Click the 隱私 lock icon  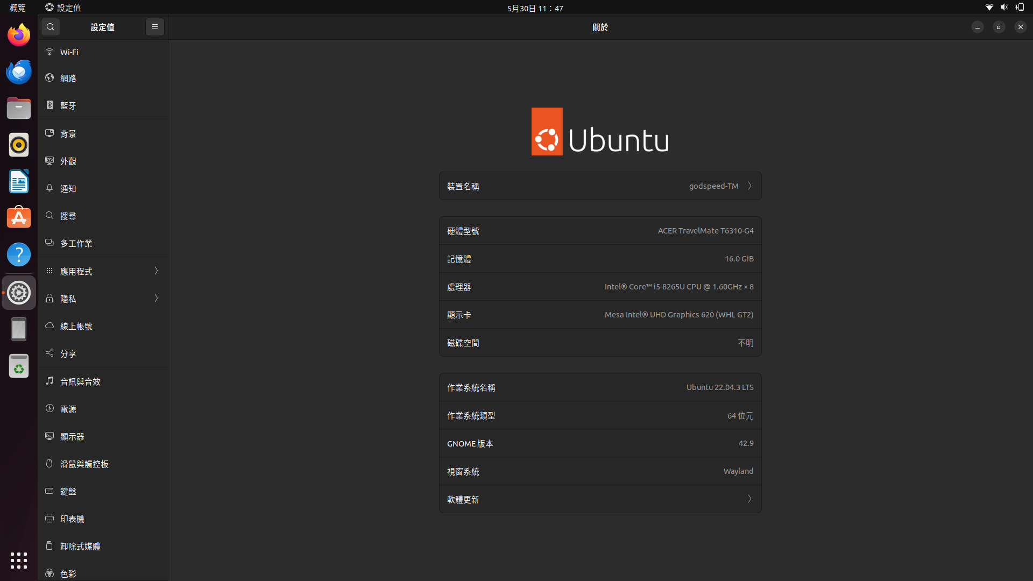coord(49,298)
